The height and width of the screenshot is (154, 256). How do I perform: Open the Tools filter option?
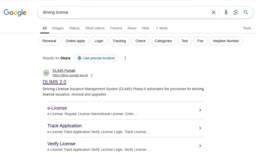click(247, 28)
